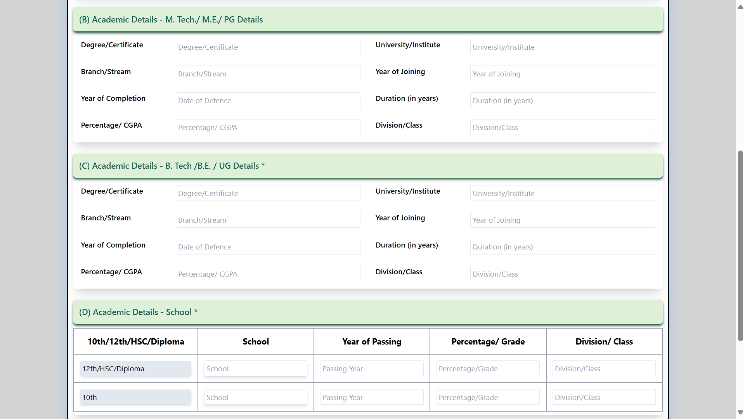The width and height of the screenshot is (745, 419).
Task: Click the University/Institute field in UG Details
Action: [x=562, y=193]
